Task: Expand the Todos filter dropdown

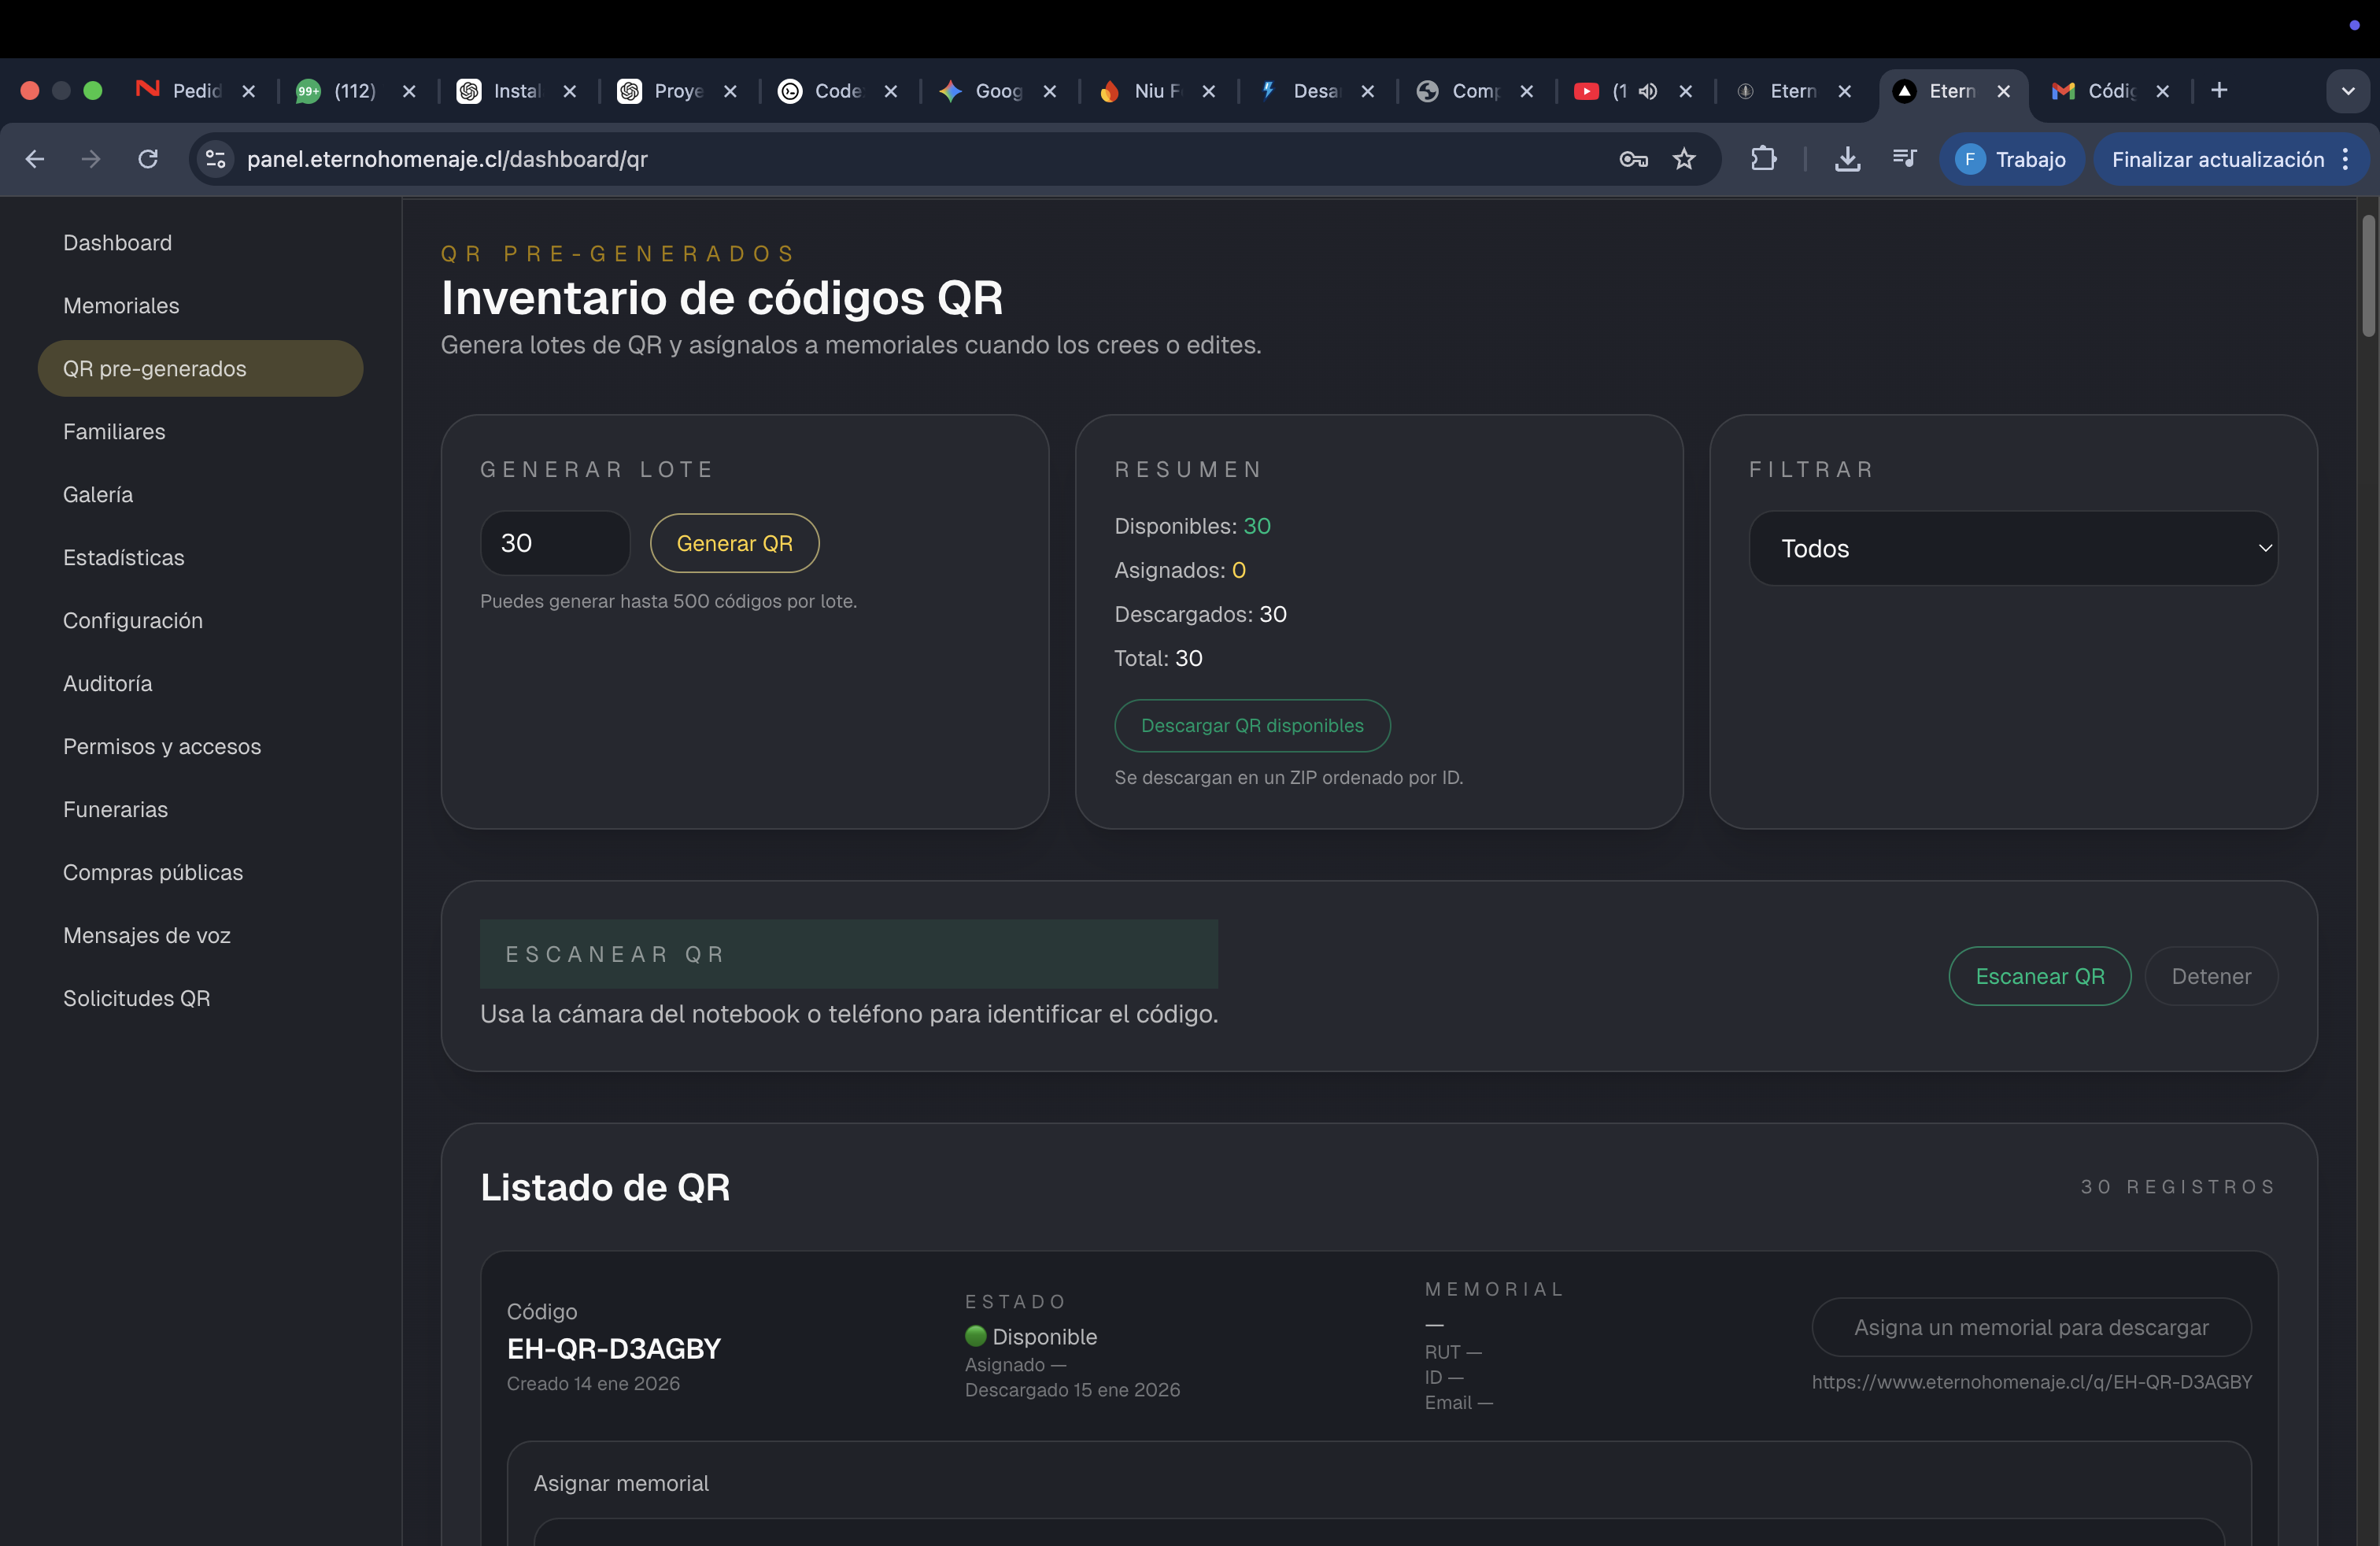Action: 2012,548
